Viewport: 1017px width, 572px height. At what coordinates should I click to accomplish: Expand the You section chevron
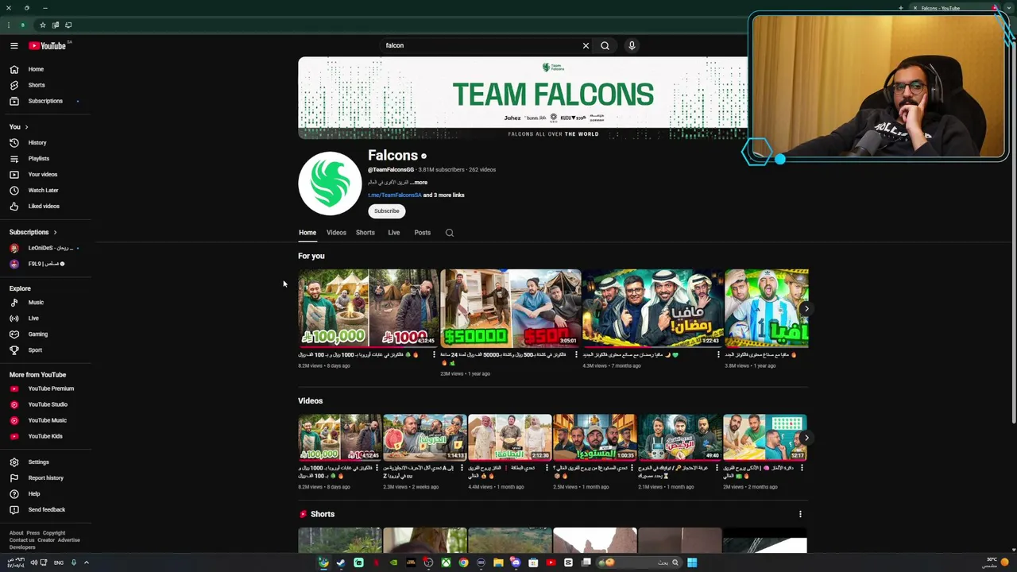[26, 127]
